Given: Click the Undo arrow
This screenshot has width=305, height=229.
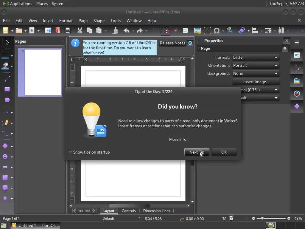Looking at the screenshot, I should coord(126,31).
